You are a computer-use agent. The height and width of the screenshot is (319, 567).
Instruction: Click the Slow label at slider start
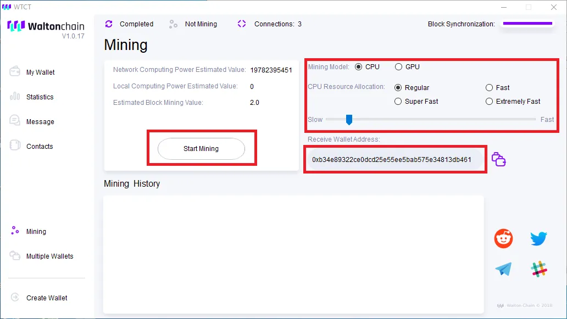click(315, 120)
